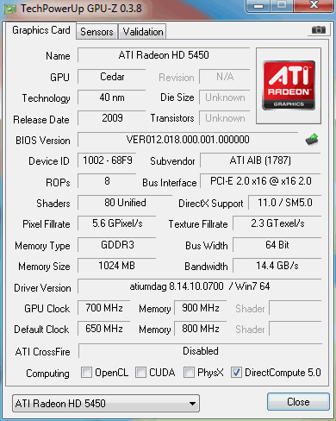
Task: Click the camera screenshot icon
Action: coord(319,29)
